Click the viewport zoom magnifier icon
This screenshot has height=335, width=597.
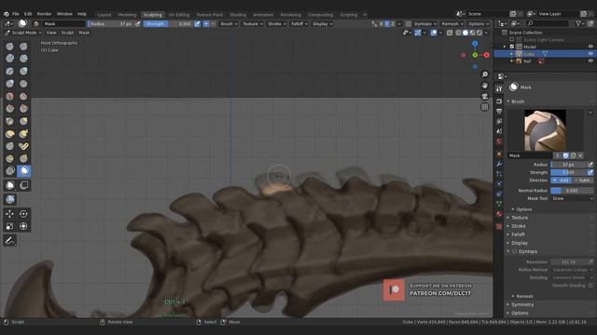click(x=485, y=74)
